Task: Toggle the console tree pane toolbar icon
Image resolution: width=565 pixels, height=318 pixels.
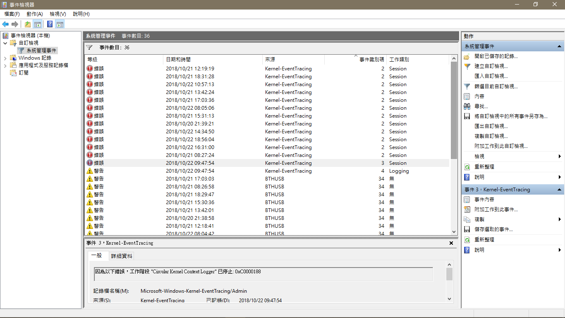Action: [x=38, y=24]
